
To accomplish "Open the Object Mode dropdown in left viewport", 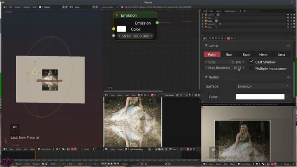I will 46,149.
